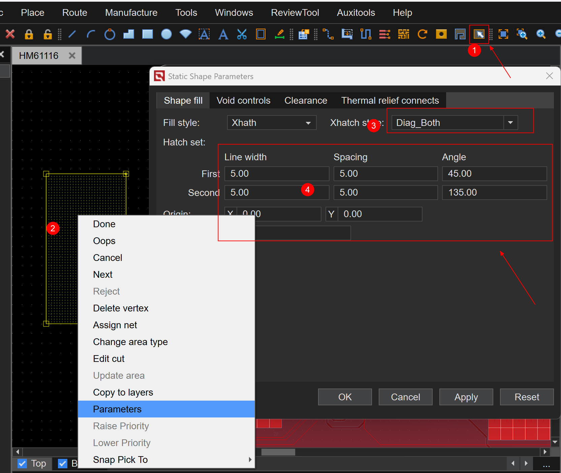Viewport: 561px width, 473px height.
Task: Switch to the Void controls tab
Action: click(x=243, y=101)
